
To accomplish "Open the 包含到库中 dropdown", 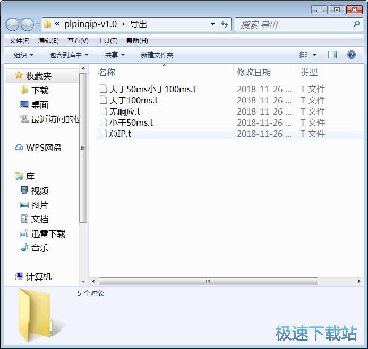I will click(x=69, y=55).
